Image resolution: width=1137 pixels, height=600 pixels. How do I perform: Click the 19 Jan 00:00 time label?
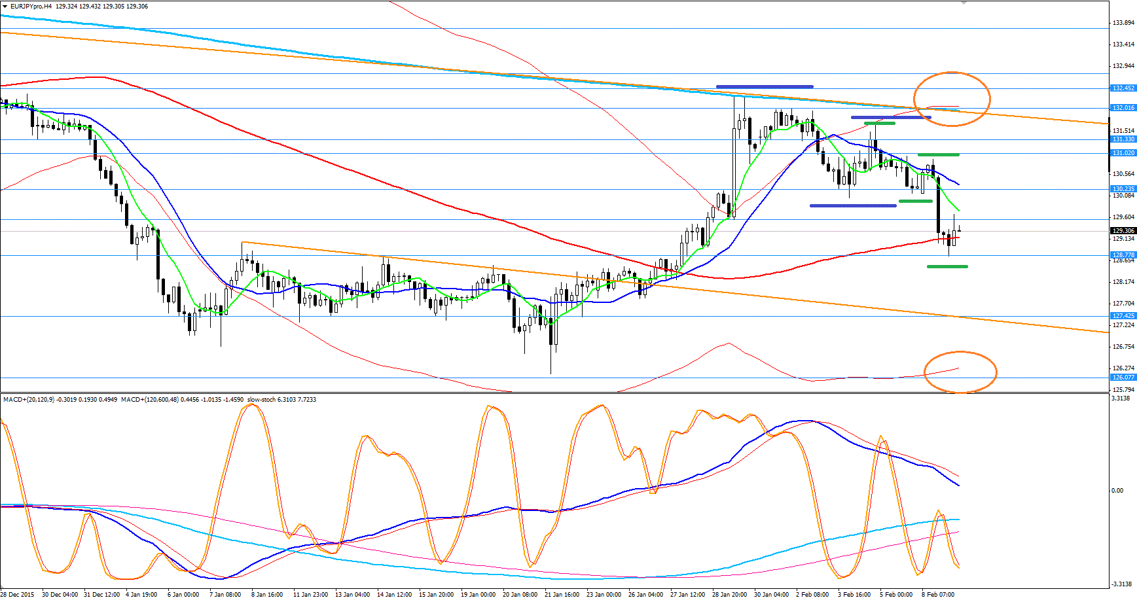[x=478, y=595]
